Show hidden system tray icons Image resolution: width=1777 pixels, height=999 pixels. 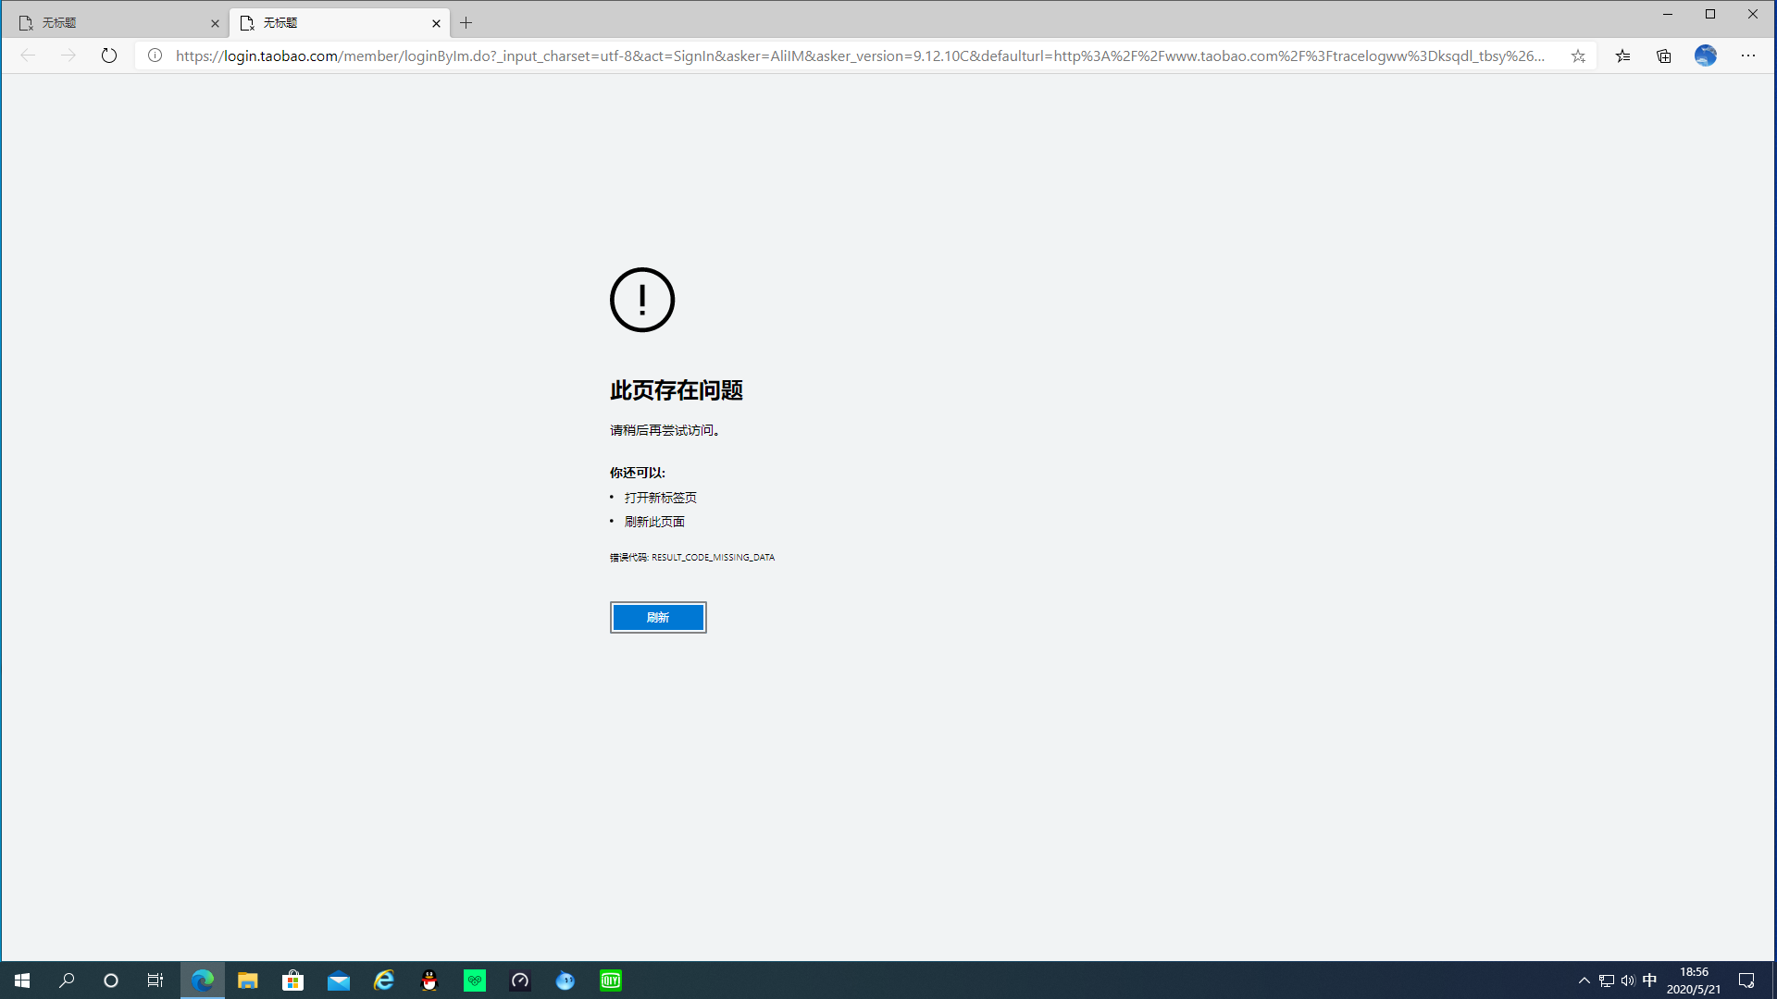[1584, 980]
